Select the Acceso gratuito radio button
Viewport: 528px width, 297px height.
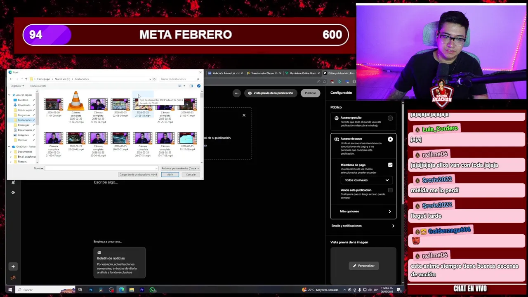pos(390,118)
